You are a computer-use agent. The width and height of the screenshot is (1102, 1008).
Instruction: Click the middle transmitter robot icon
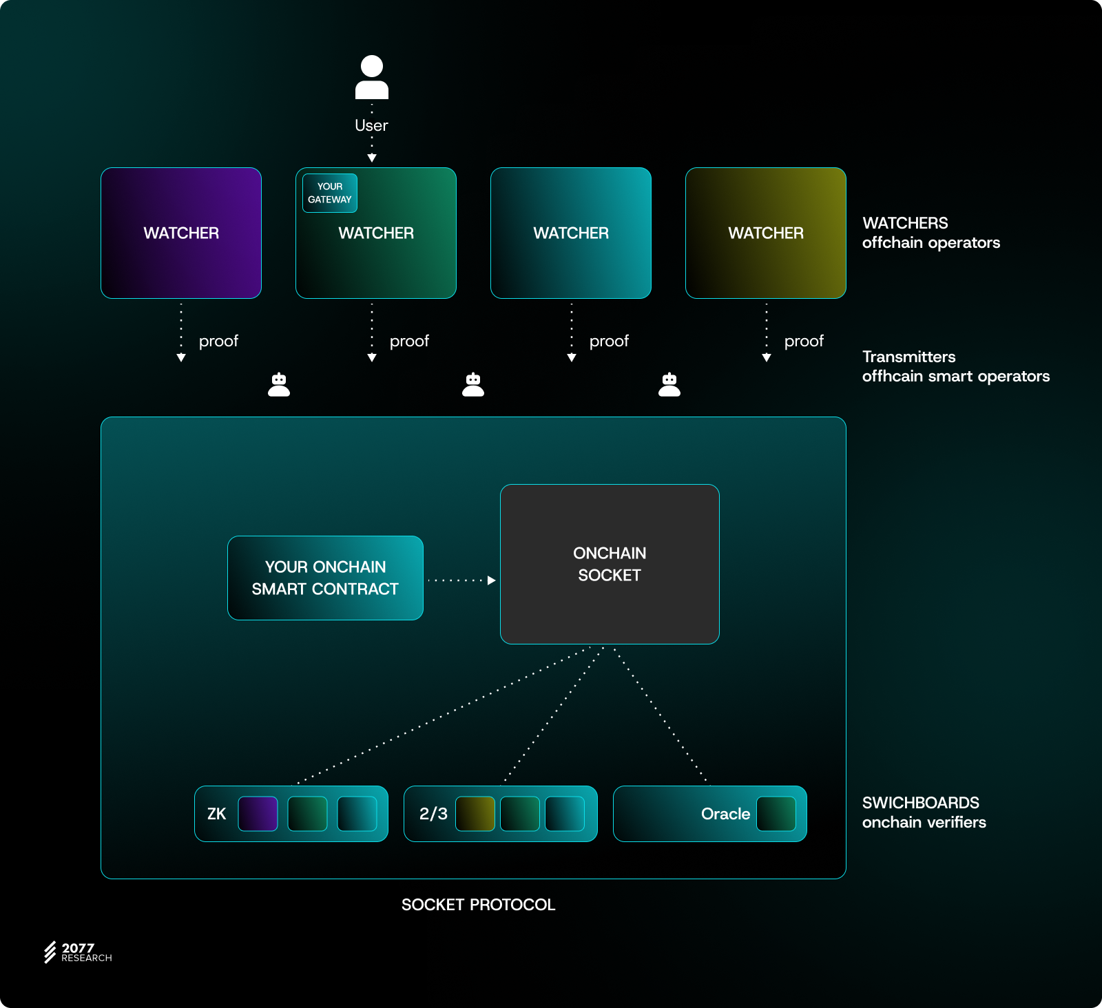473,385
